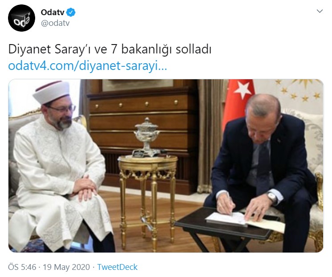This screenshot has width=332, height=277.
Task: Select the tweet text about Diyanet
Action: point(109,49)
